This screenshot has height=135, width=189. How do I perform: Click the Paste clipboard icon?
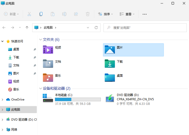pyautogui.click(x=53, y=14)
